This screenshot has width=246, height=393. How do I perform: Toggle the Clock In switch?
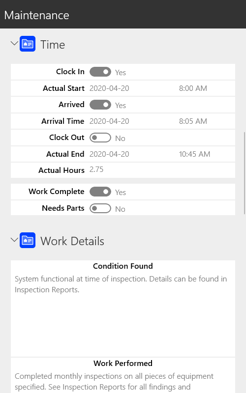100,72
